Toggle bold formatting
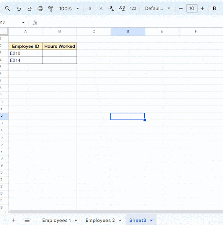223x225 pixels. pyautogui.click(x=214, y=8)
